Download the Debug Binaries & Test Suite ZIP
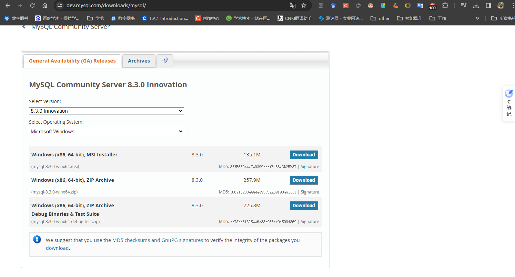Viewport: 515px width, 277px height. (304, 206)
